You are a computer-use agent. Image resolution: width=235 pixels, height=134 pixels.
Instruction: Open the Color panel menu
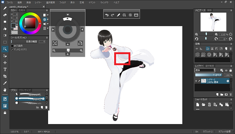pos(47,10)
